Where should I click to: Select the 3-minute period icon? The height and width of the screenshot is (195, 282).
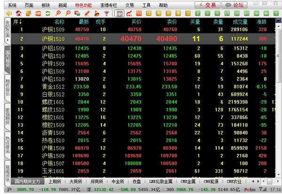click(x=207, y=14)
